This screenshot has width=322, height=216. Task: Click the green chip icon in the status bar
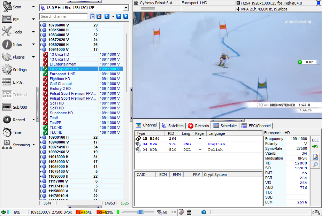[3, 212]
